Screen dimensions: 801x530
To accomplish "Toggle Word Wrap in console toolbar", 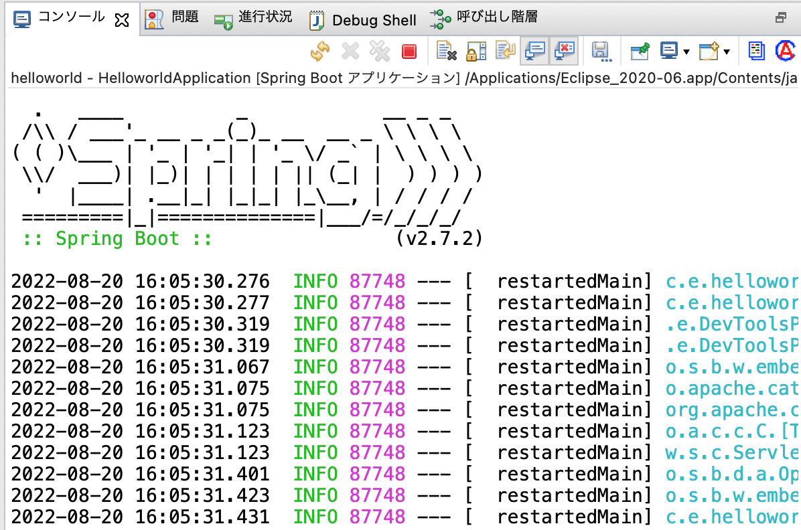I will pyautogui.click(x=504, y=52).
